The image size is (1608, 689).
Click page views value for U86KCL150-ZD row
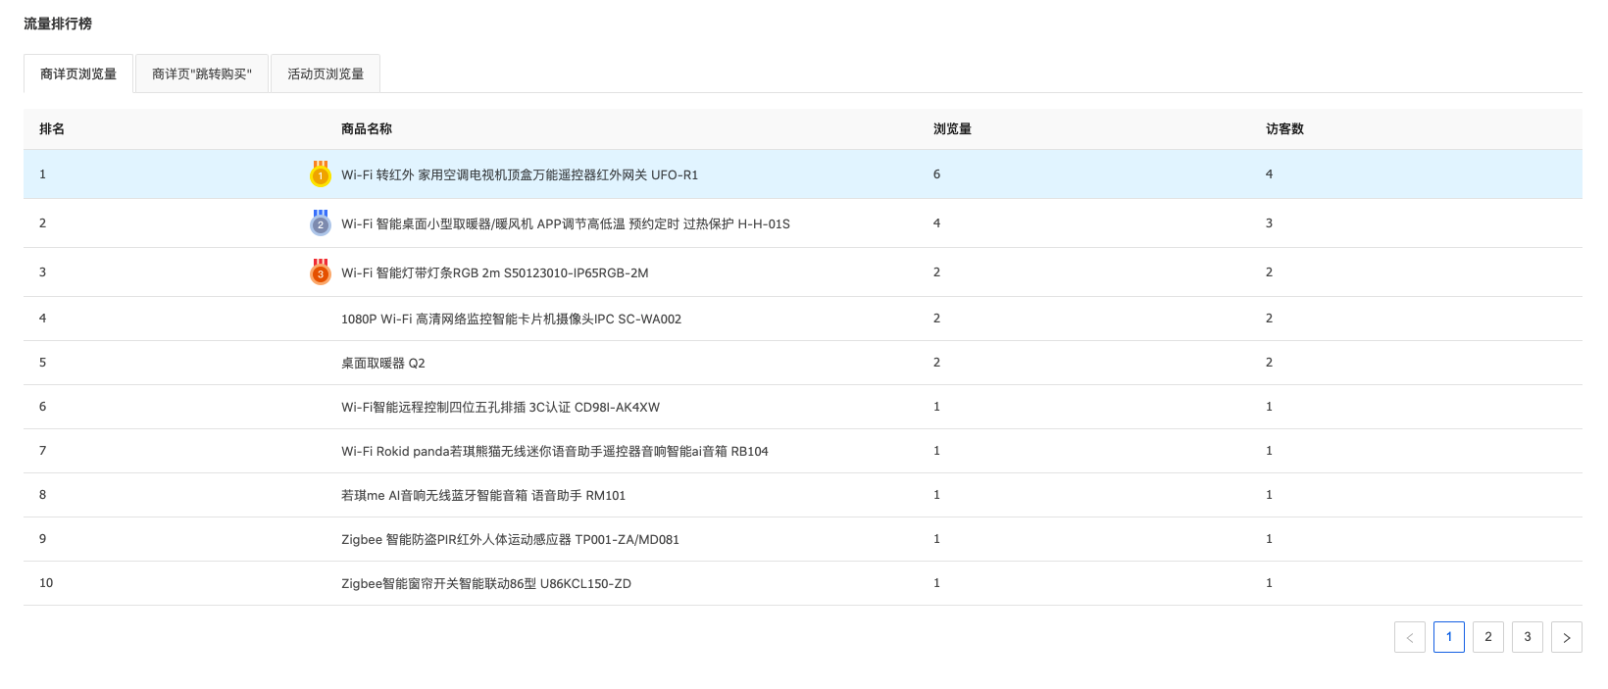click(936, 583)
